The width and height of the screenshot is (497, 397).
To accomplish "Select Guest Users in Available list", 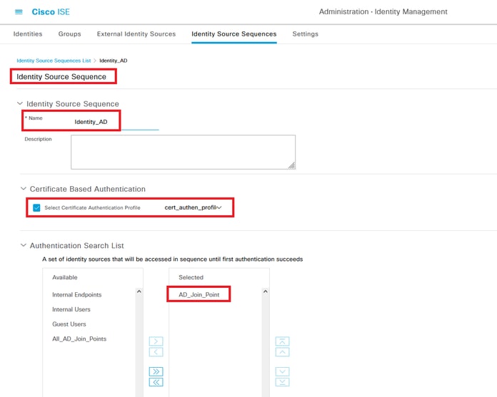I will click(x=69, y=324).
